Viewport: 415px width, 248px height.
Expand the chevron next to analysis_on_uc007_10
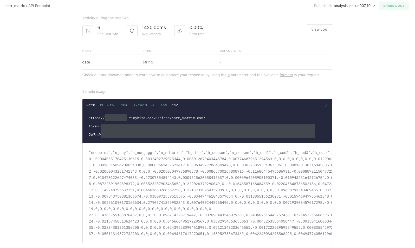click(x=374, y=6)
